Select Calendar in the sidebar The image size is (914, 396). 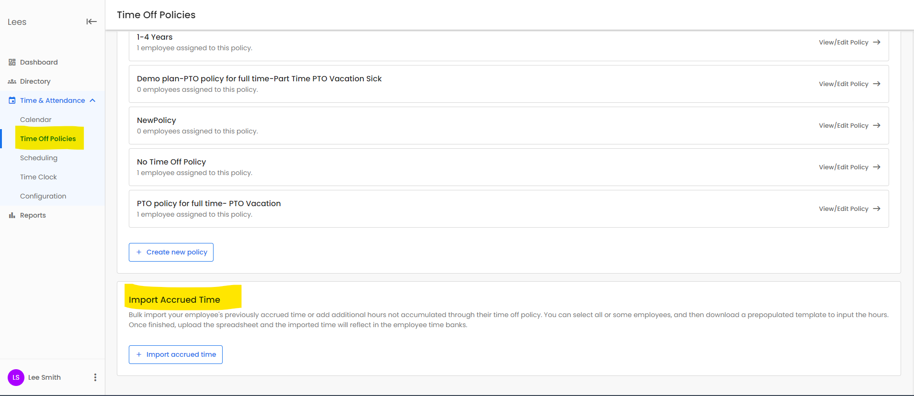35,120
